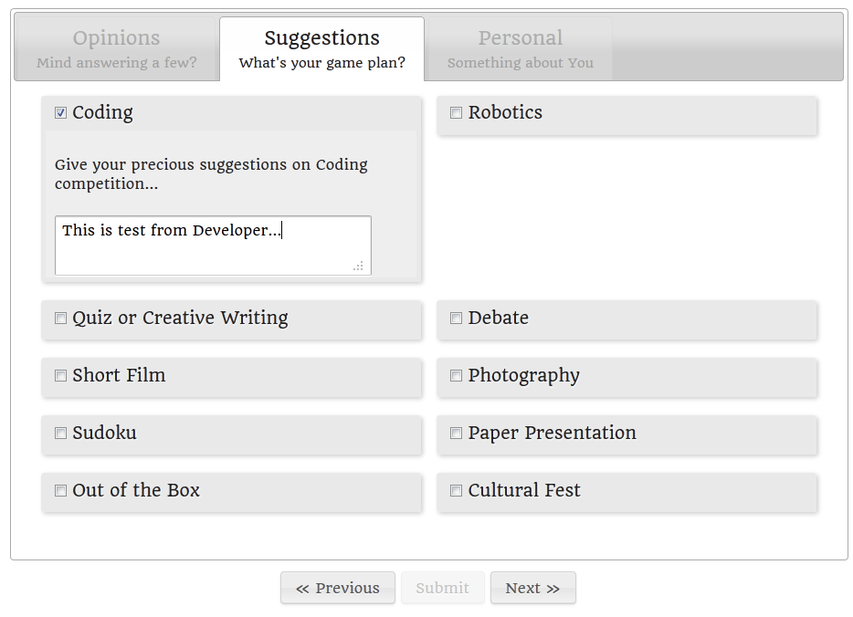Go back with the Previous button

(338, 588)
